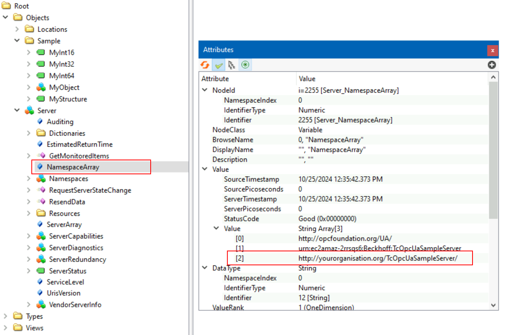Click the BrowseName attribute row
This screenshot has height=335, width=507.
tap(344, 140)
